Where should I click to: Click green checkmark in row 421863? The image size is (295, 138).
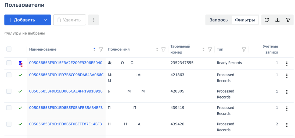point(20,75)
